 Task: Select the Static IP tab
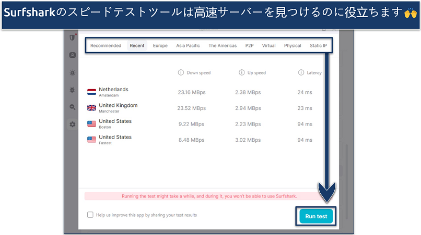pyautogui.click(x=318, y=46)
